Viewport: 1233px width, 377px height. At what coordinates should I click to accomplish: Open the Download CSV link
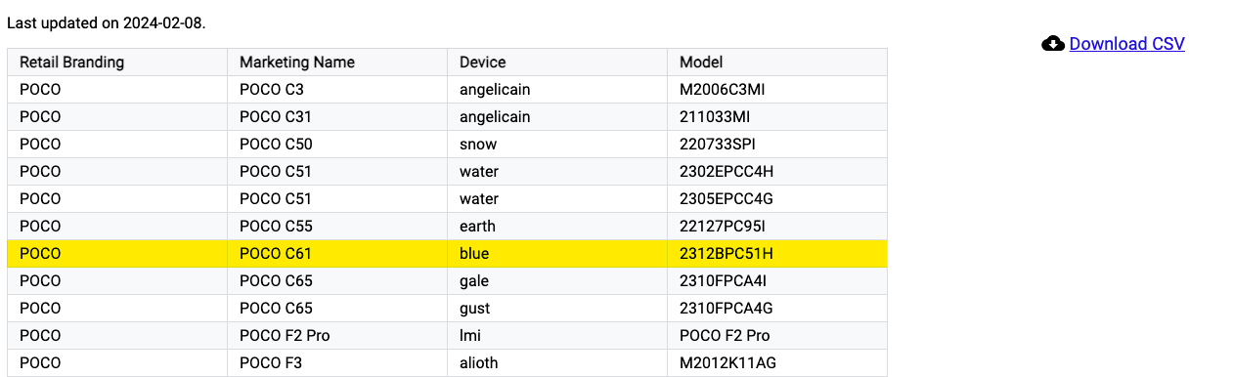[x=1126, y=44]
